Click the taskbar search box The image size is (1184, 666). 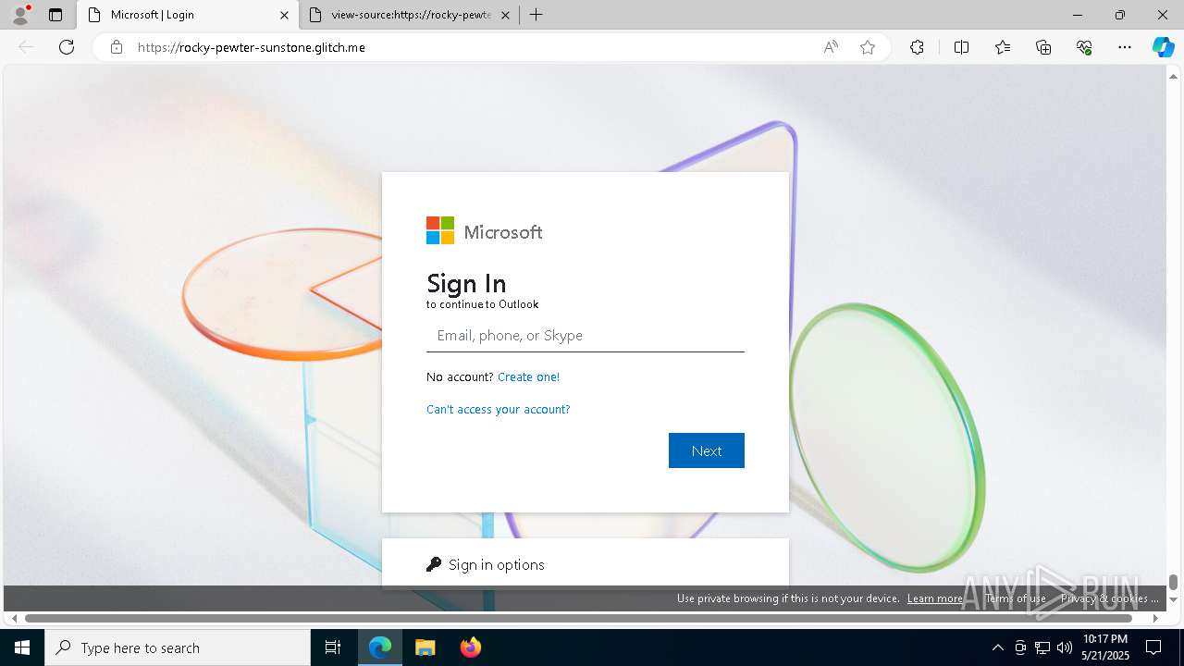pos(178,647)
